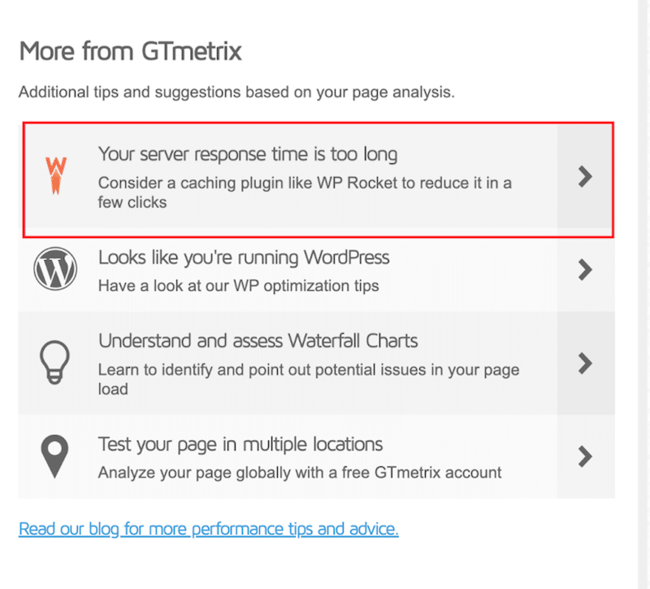Expand the server response time suggestion chevron

click(587, 176)
